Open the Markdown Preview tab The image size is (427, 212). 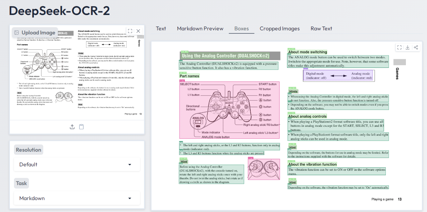tap(200, 29)
